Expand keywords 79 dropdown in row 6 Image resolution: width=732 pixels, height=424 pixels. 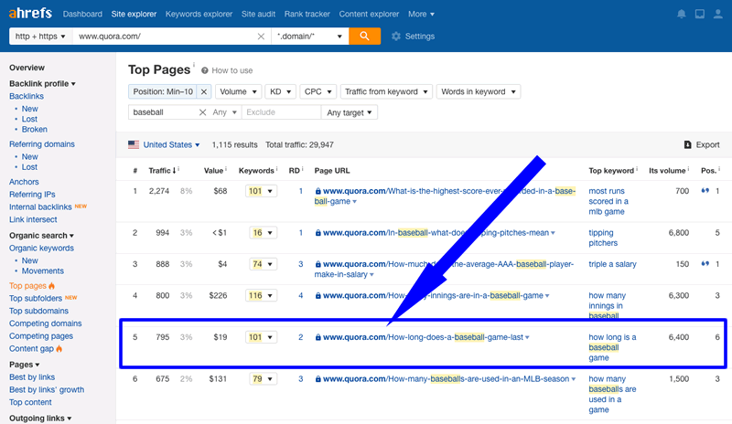point(264,378)
